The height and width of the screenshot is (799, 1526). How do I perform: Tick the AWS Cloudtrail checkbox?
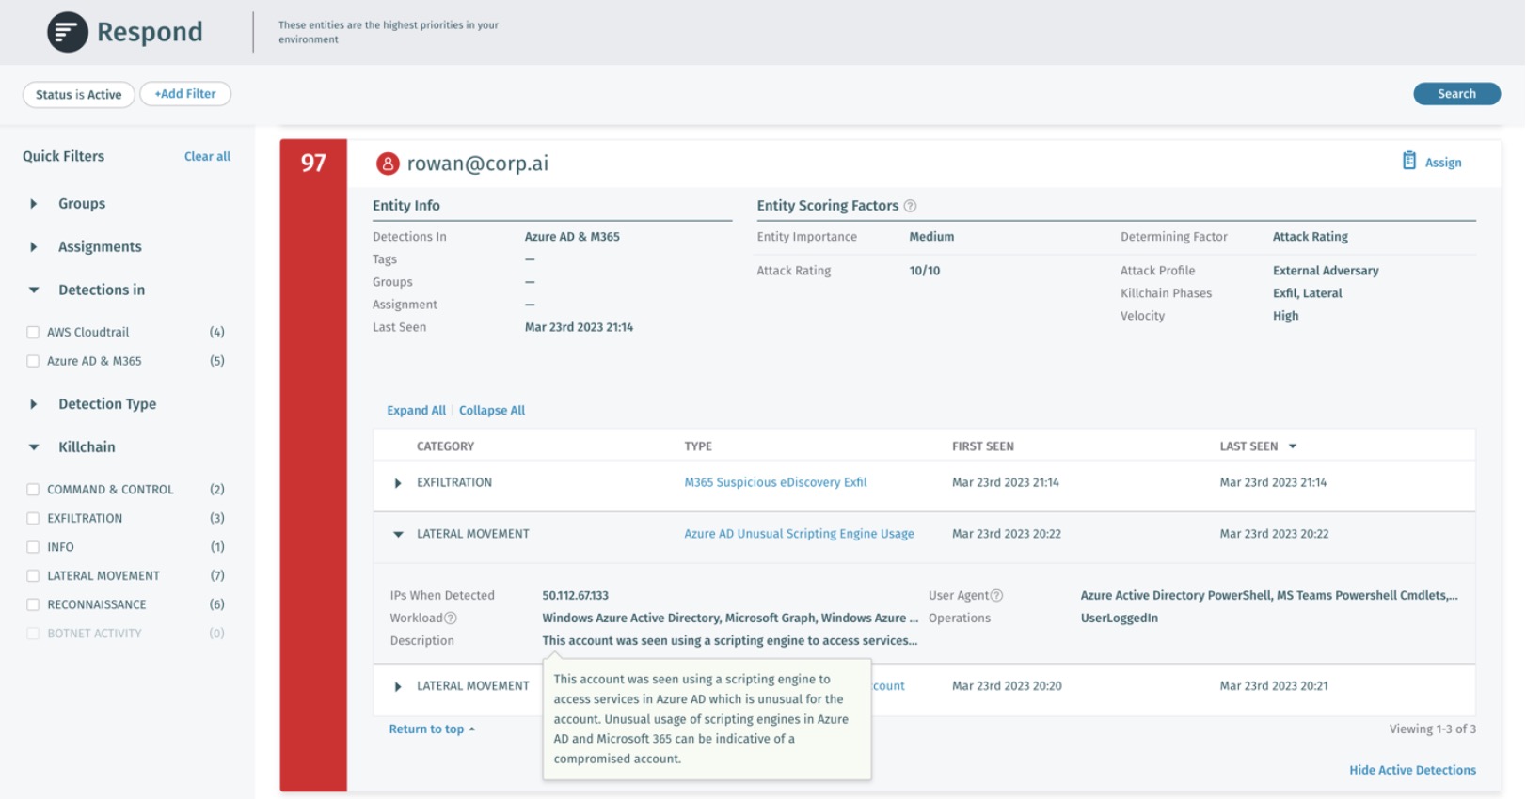(33, 332)
